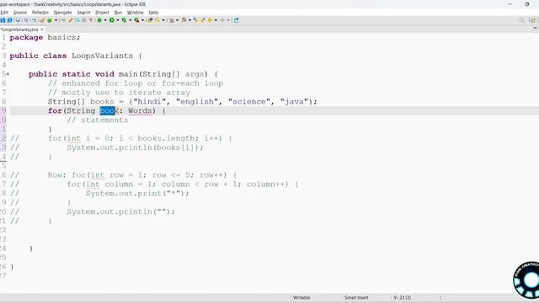Open the Search dropdown arrow
This screenshot has width=539, height=303.
pos(163,20)
